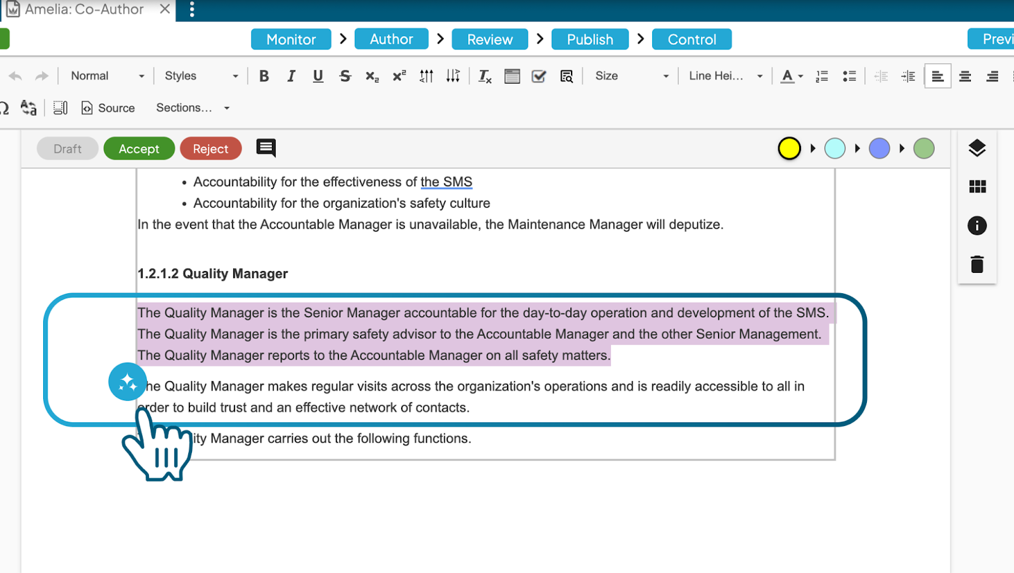The height and width of the screenshot is (573, 1014).
Task: Reject the change
Action: (x=210, y=149)
